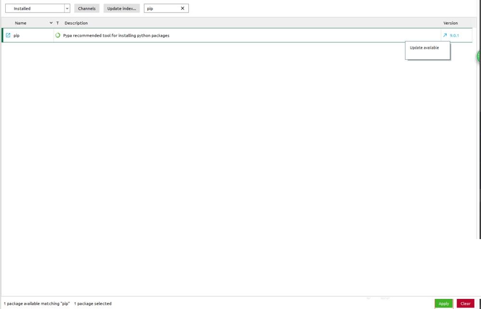
Task: Open the Channels manager
Action: (x=87, y=8)
